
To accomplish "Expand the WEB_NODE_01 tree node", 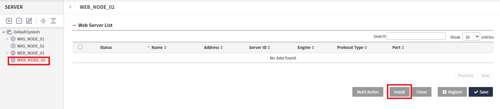I will (7, 53).
